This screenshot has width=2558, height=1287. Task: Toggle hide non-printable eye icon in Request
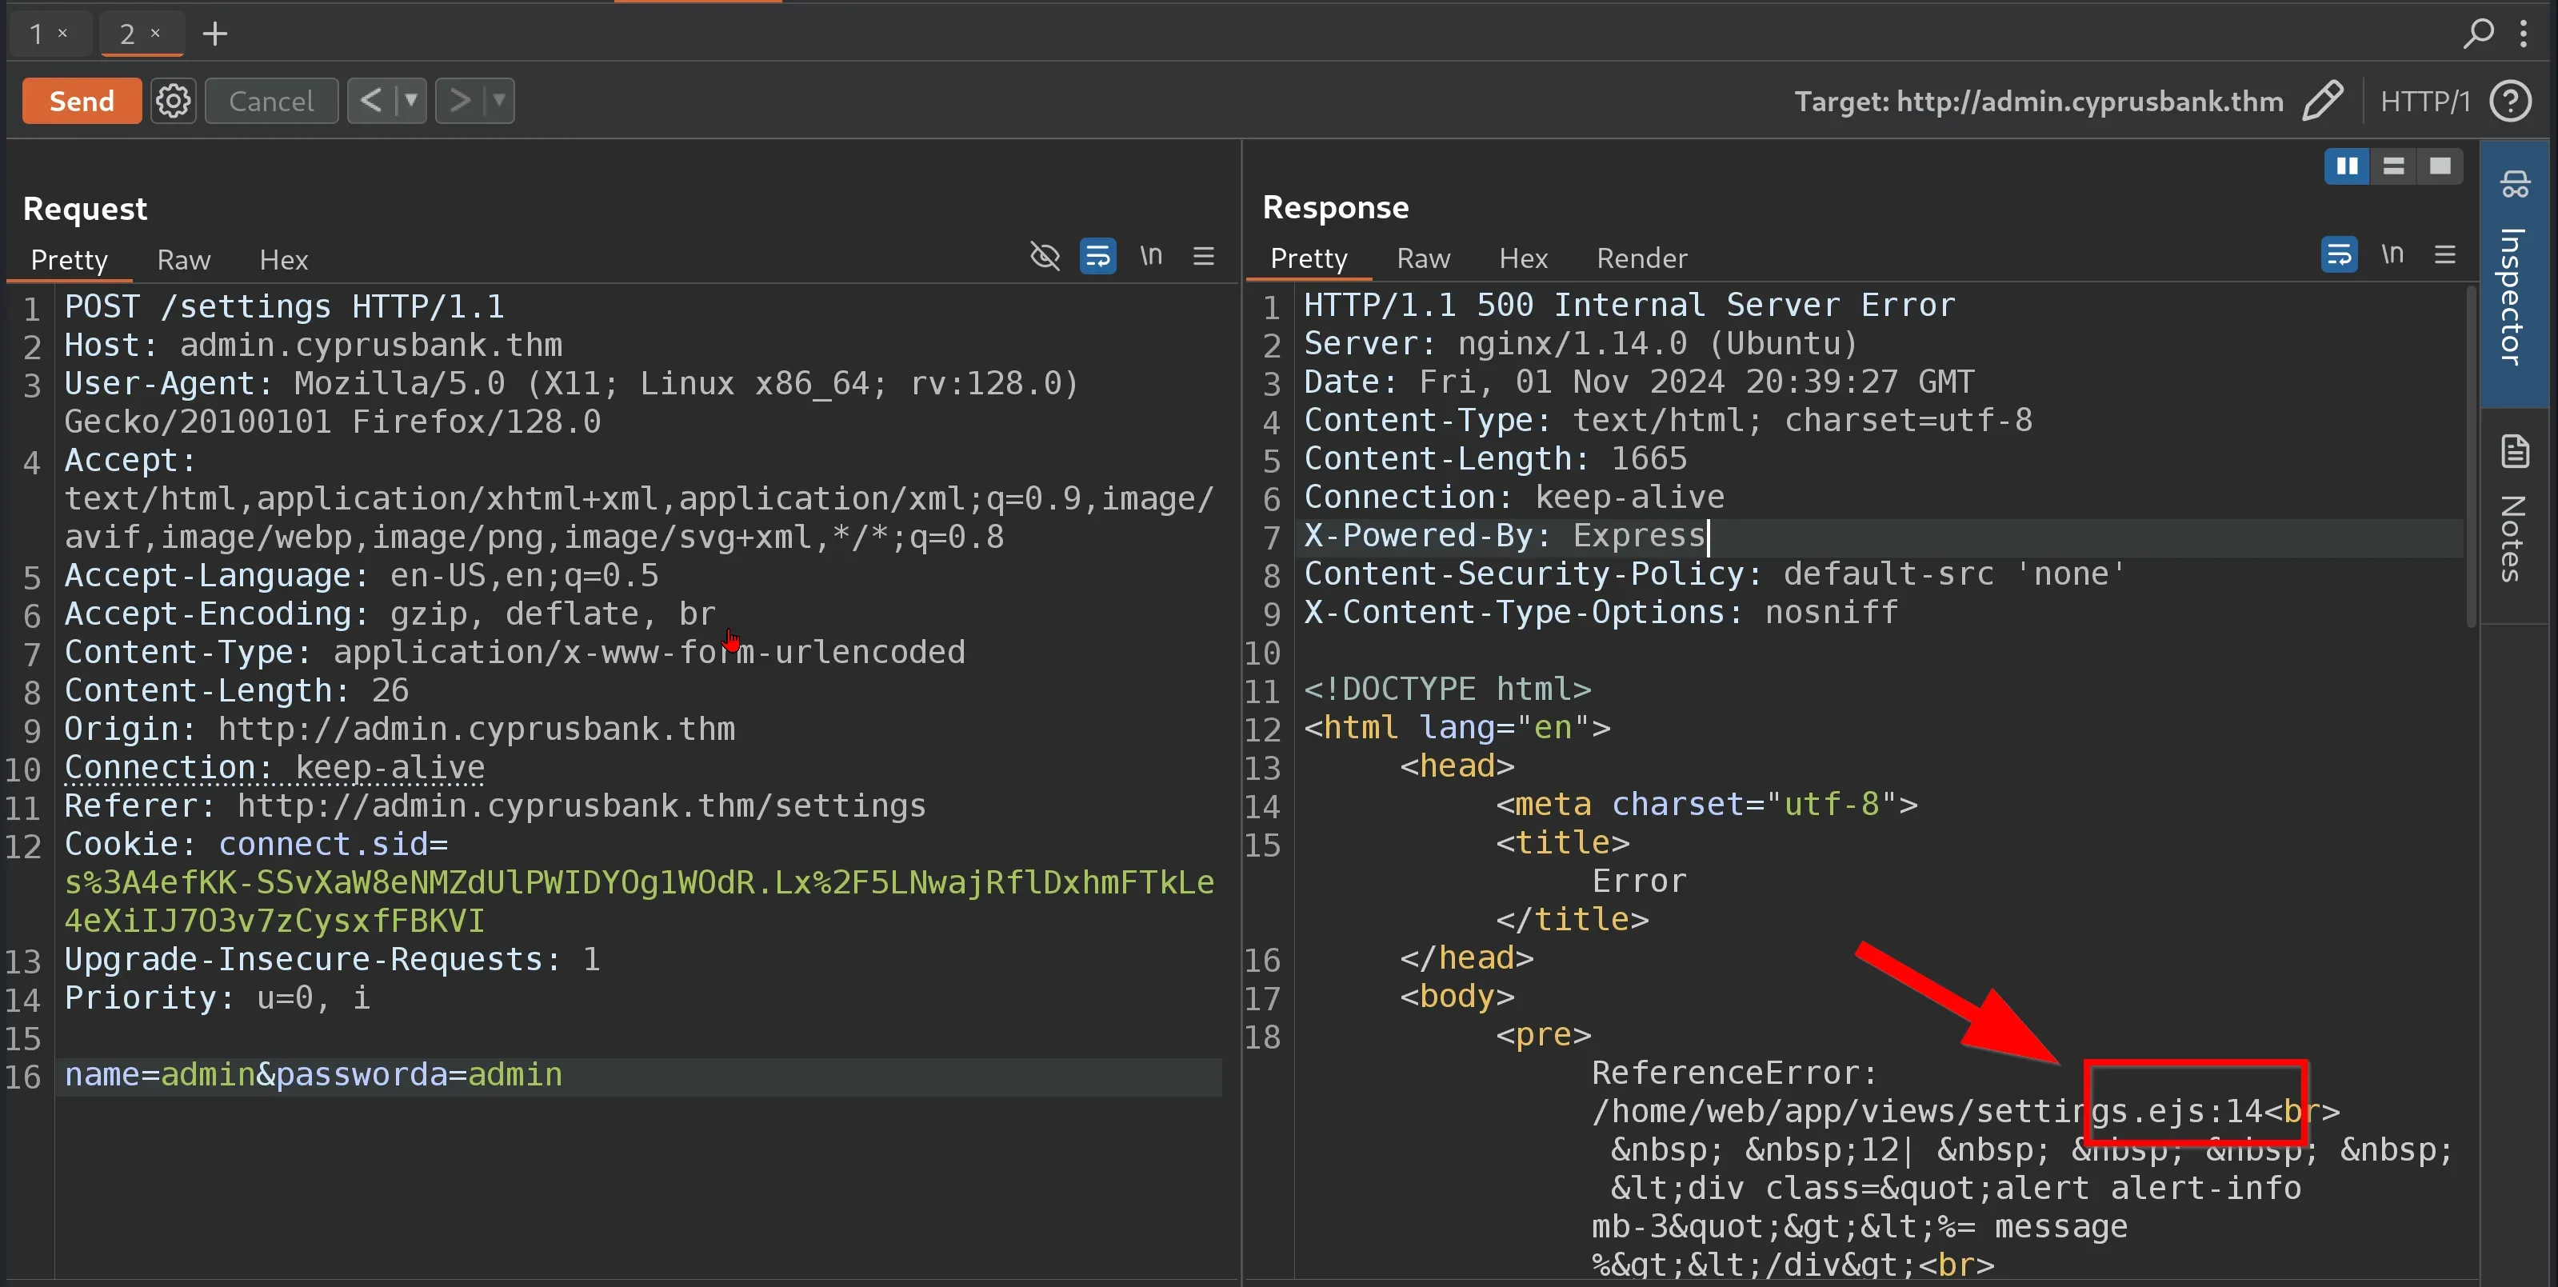pos(1045,256)
